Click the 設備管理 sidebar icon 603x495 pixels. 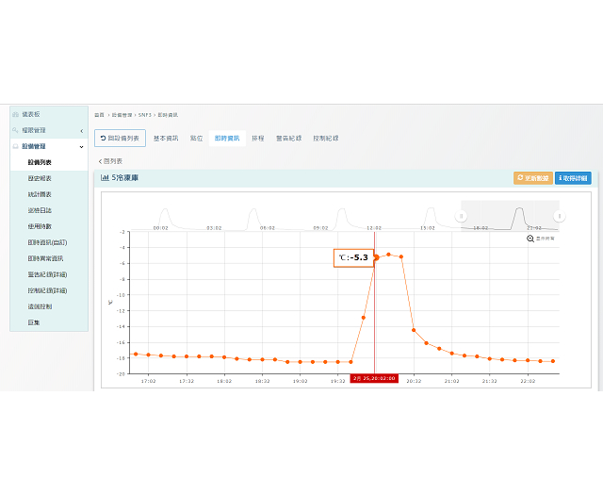click(16, 146)
